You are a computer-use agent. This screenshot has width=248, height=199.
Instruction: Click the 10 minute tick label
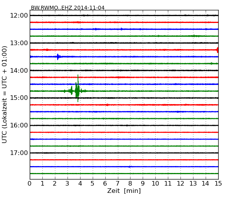(x=155, y=184)
